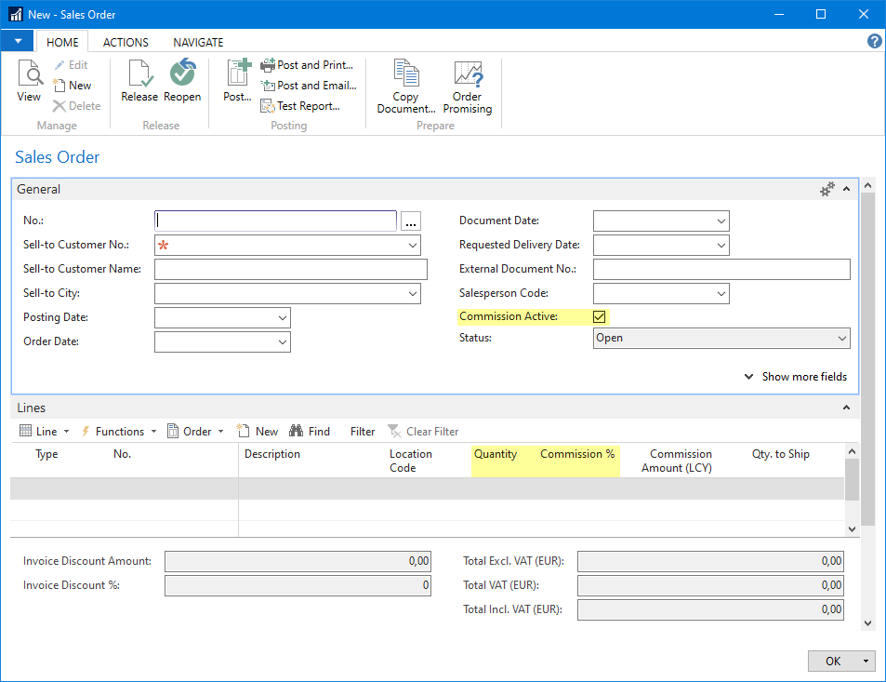Screen dimensions: 886x682
Task: Click the General customize gear icon
Action: [x=826, y=190]
